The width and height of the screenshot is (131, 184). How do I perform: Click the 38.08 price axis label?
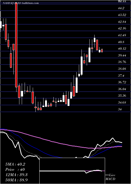pyautogui.click(x=123, y=69)
